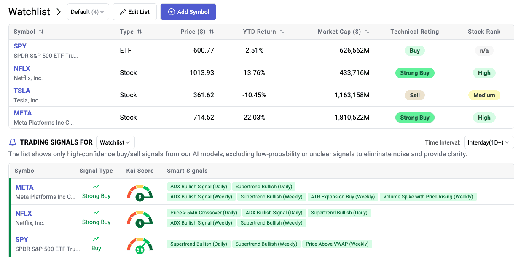521x265 pixels.
Task: Click the META link in trading signals
Action: (24, 187)
